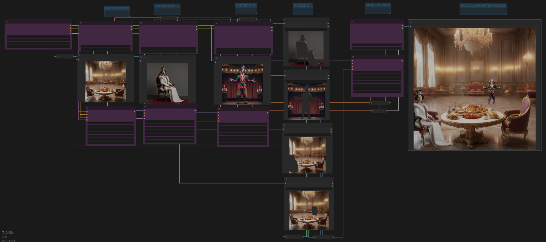The height and width of the screenshot is (242, 546).
Task: Collapse the queen silhouette mask node
Action: [285, 20]
